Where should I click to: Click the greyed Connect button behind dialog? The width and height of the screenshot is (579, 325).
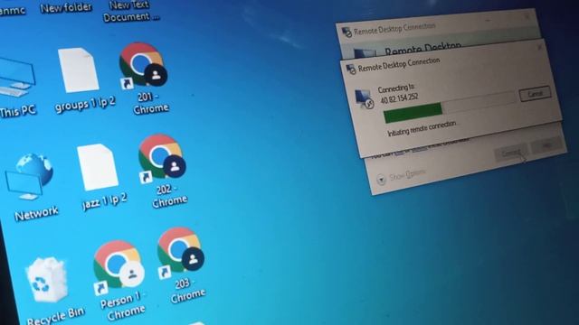click(511, 153)
